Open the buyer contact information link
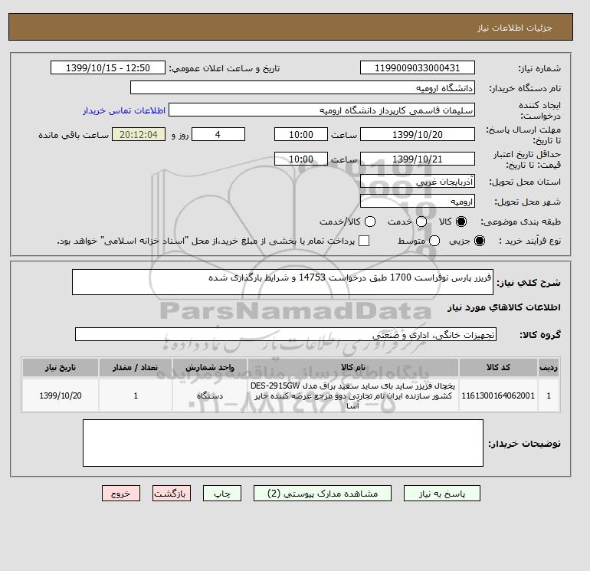The width and height of the screenshot is (590, 571). tap(124, 110)
